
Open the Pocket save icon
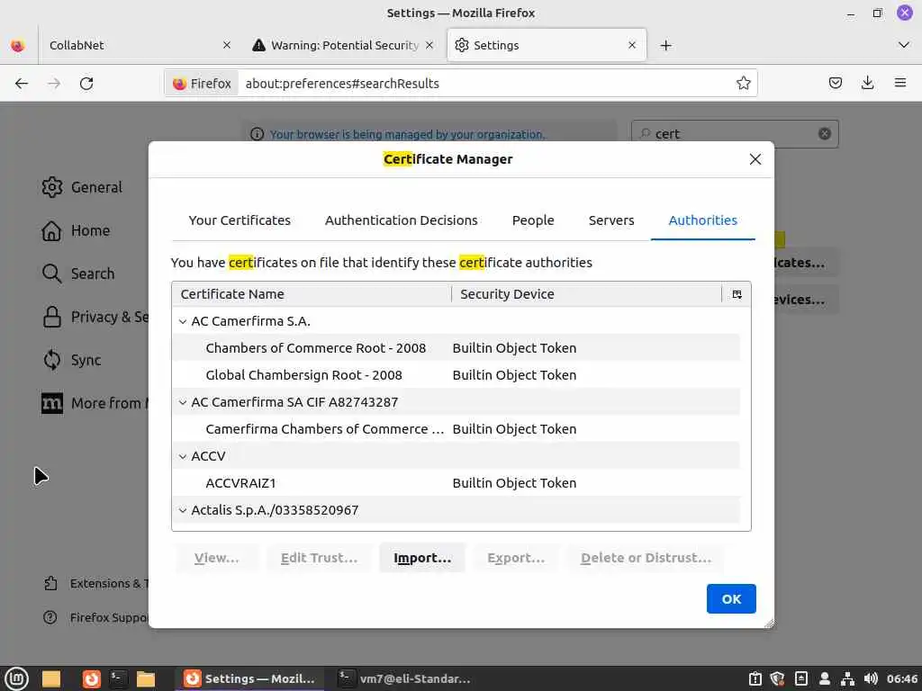click(x=835, y=83)
